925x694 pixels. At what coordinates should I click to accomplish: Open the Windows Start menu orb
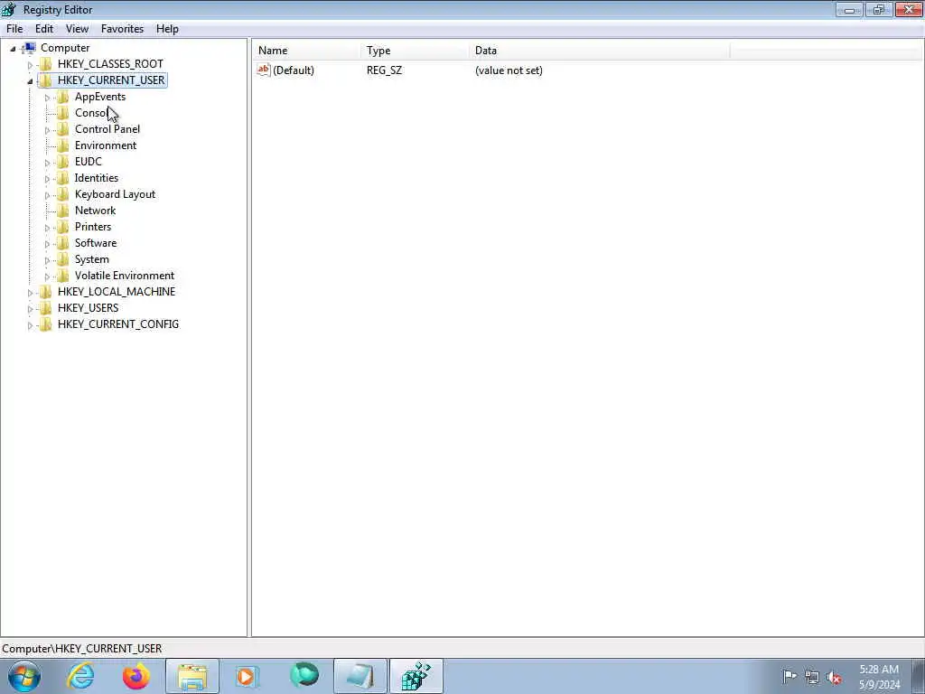(x=24, y=676)
